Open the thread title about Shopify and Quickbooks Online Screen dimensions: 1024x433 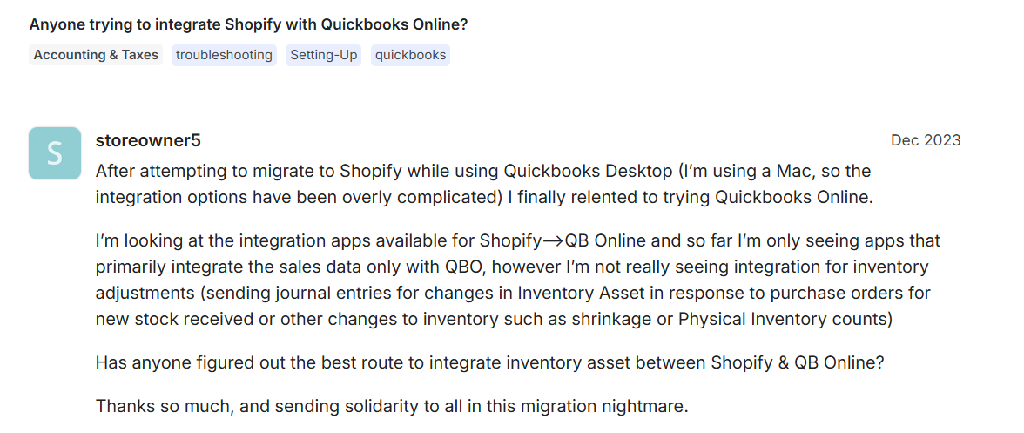(x=248, y=24)
